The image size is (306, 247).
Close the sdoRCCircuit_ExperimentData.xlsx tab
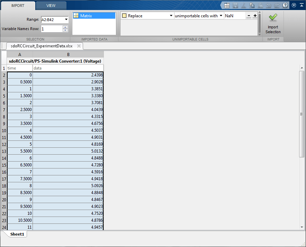(79, 46)
